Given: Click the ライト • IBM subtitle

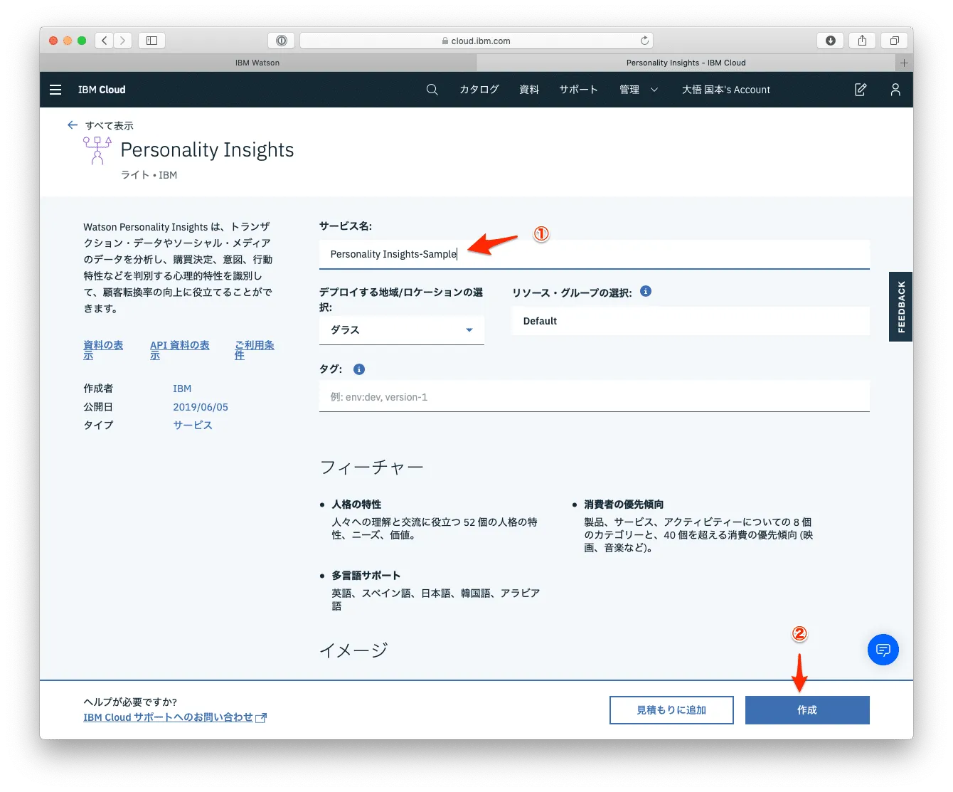Looking at the screenshot, I should click(x=149, y=175).
